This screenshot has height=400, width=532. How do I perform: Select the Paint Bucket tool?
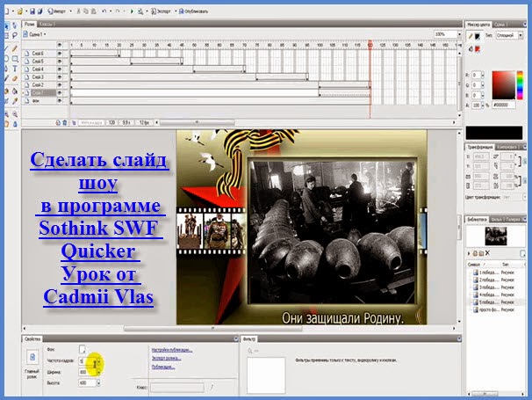coord(15,91)
